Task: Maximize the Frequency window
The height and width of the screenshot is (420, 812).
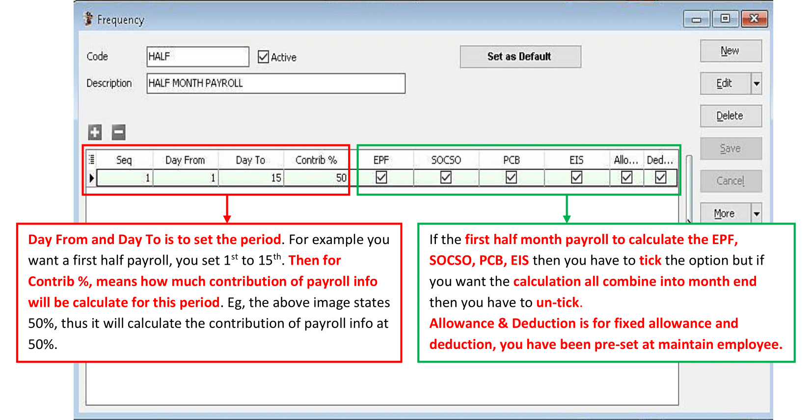Action: pos(725,19)
